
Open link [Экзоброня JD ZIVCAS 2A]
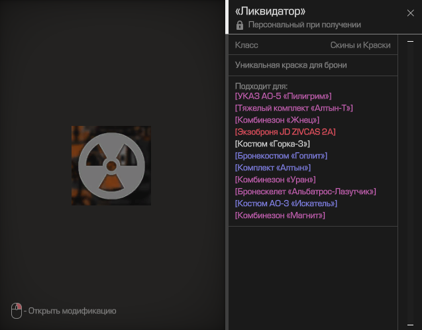[285, 132]
